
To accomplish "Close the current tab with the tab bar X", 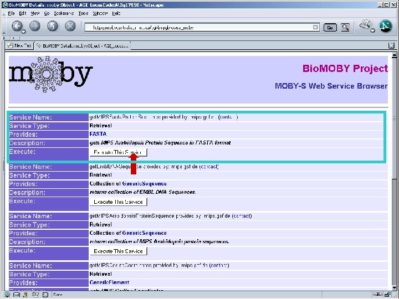I will (x=391, y=45).
